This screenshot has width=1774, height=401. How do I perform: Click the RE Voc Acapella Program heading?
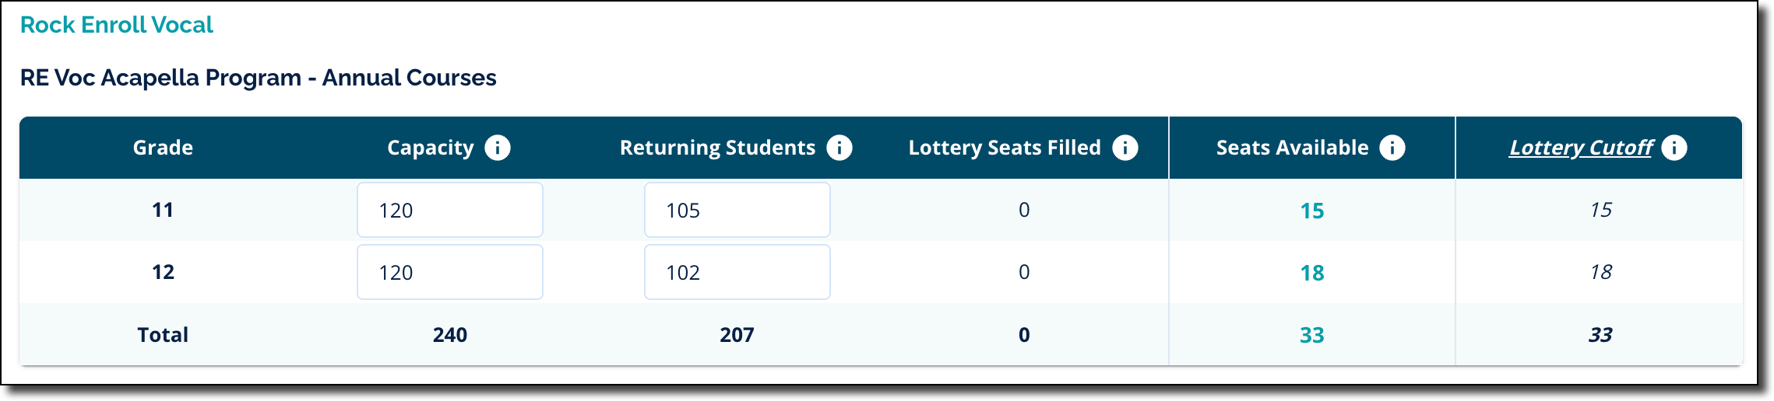tap(258, 78)
